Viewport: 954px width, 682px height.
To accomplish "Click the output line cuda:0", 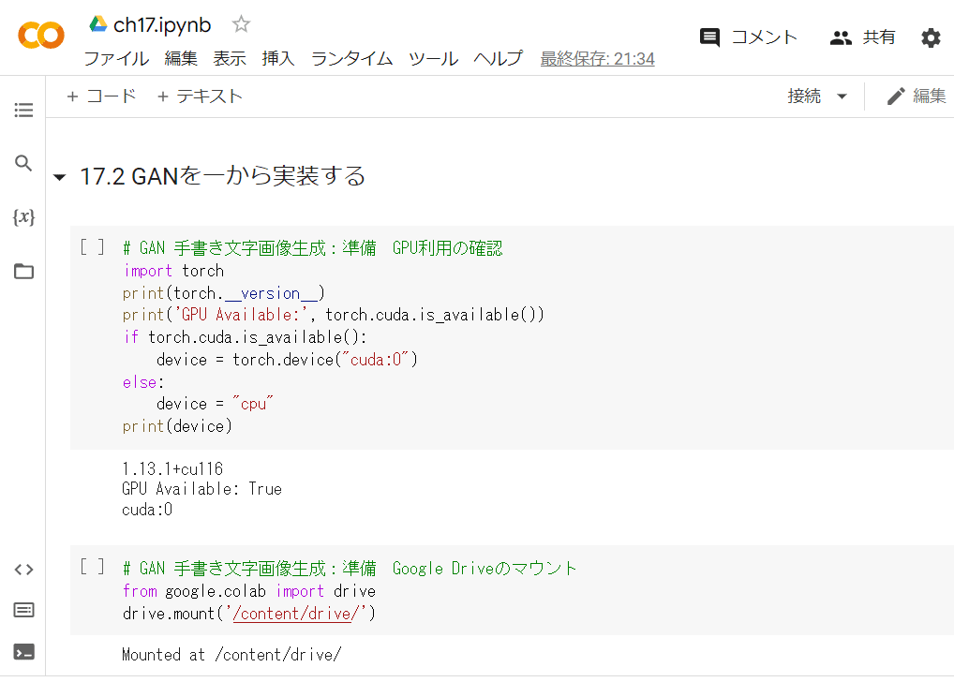I will point(147,510).
